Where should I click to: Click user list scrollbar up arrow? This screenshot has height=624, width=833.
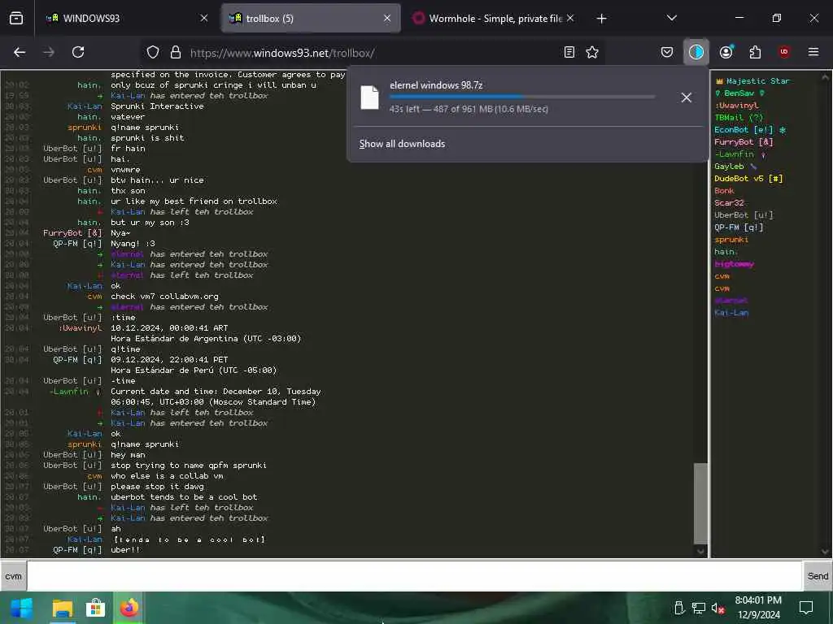(826, 77)
